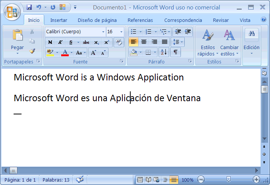Grow font size with large A
The height and width of the screenshot is (185, 270).
94,52
